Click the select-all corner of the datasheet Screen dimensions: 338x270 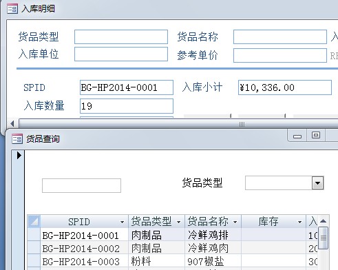34,222
